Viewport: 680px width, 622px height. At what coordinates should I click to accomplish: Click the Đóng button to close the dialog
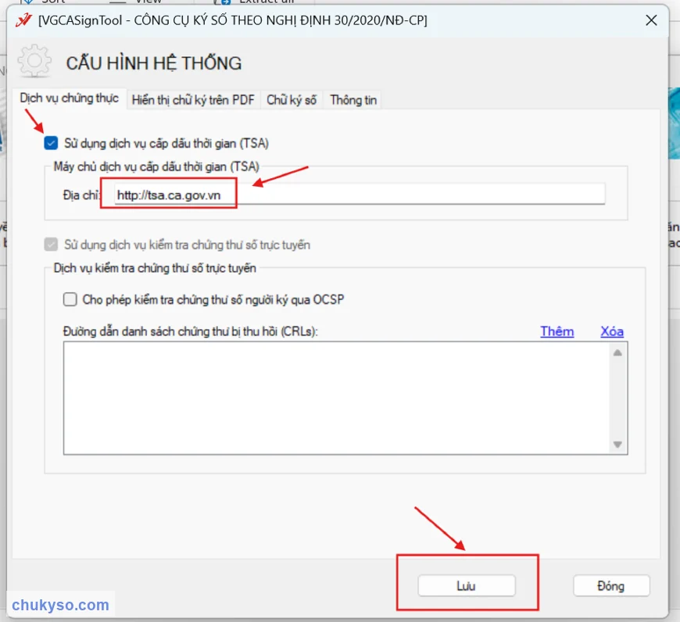pos(611,586)
